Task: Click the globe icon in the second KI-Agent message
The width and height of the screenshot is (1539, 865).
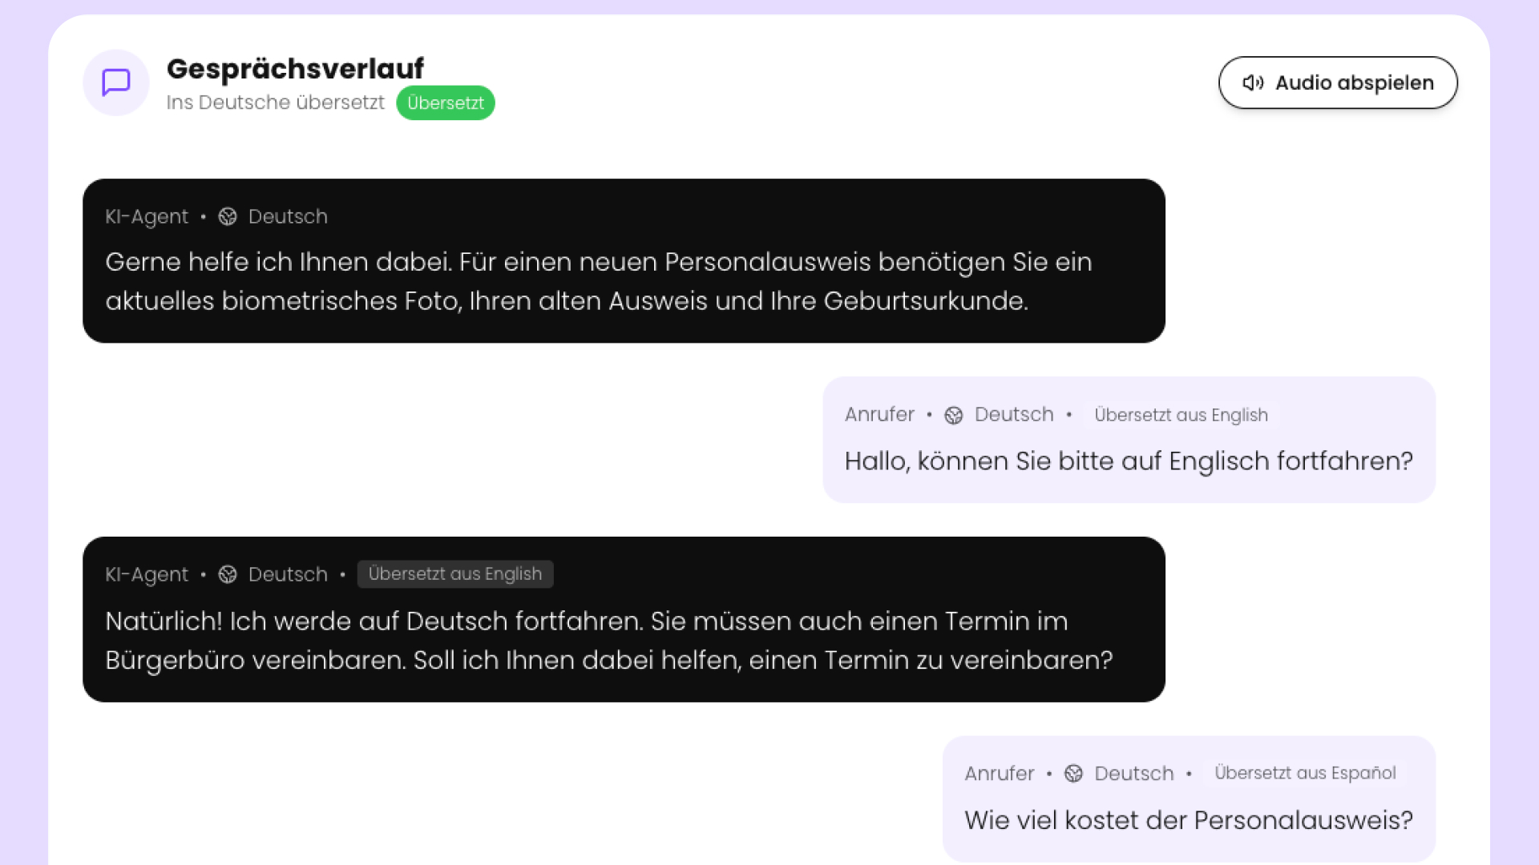Action: click(228, 574)
